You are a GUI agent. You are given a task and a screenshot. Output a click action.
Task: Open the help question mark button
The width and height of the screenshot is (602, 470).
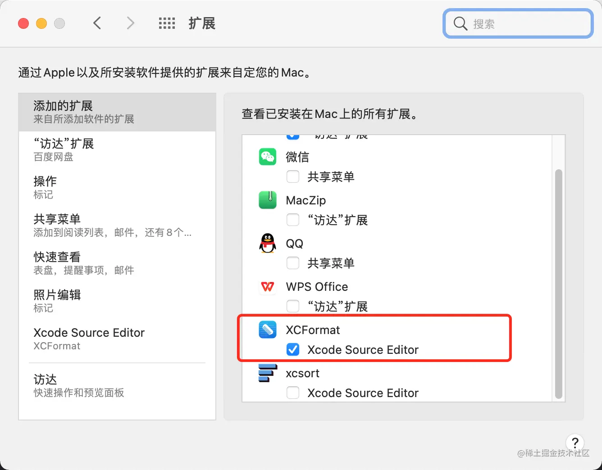pos(575,442)
